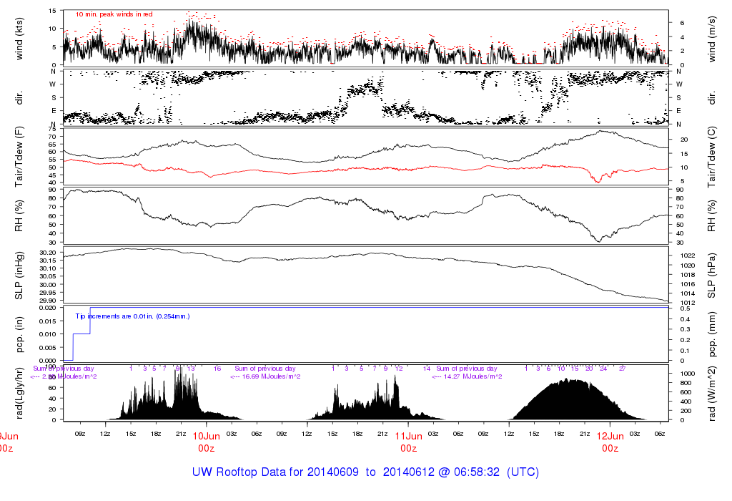Click the red '10Jun' date label
Image resolution: width=732 pixels, height=501 pixels.
(x=207, y=436)
